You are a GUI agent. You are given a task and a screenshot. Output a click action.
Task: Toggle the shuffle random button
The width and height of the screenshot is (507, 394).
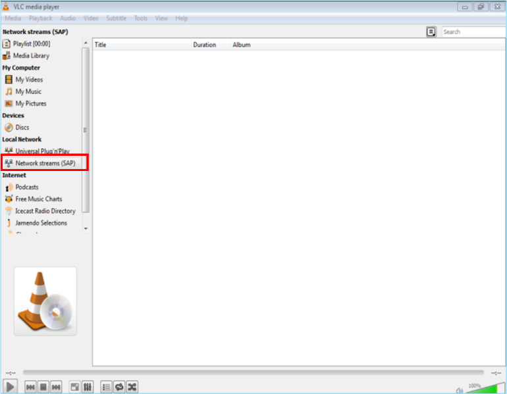click(132, 387)
